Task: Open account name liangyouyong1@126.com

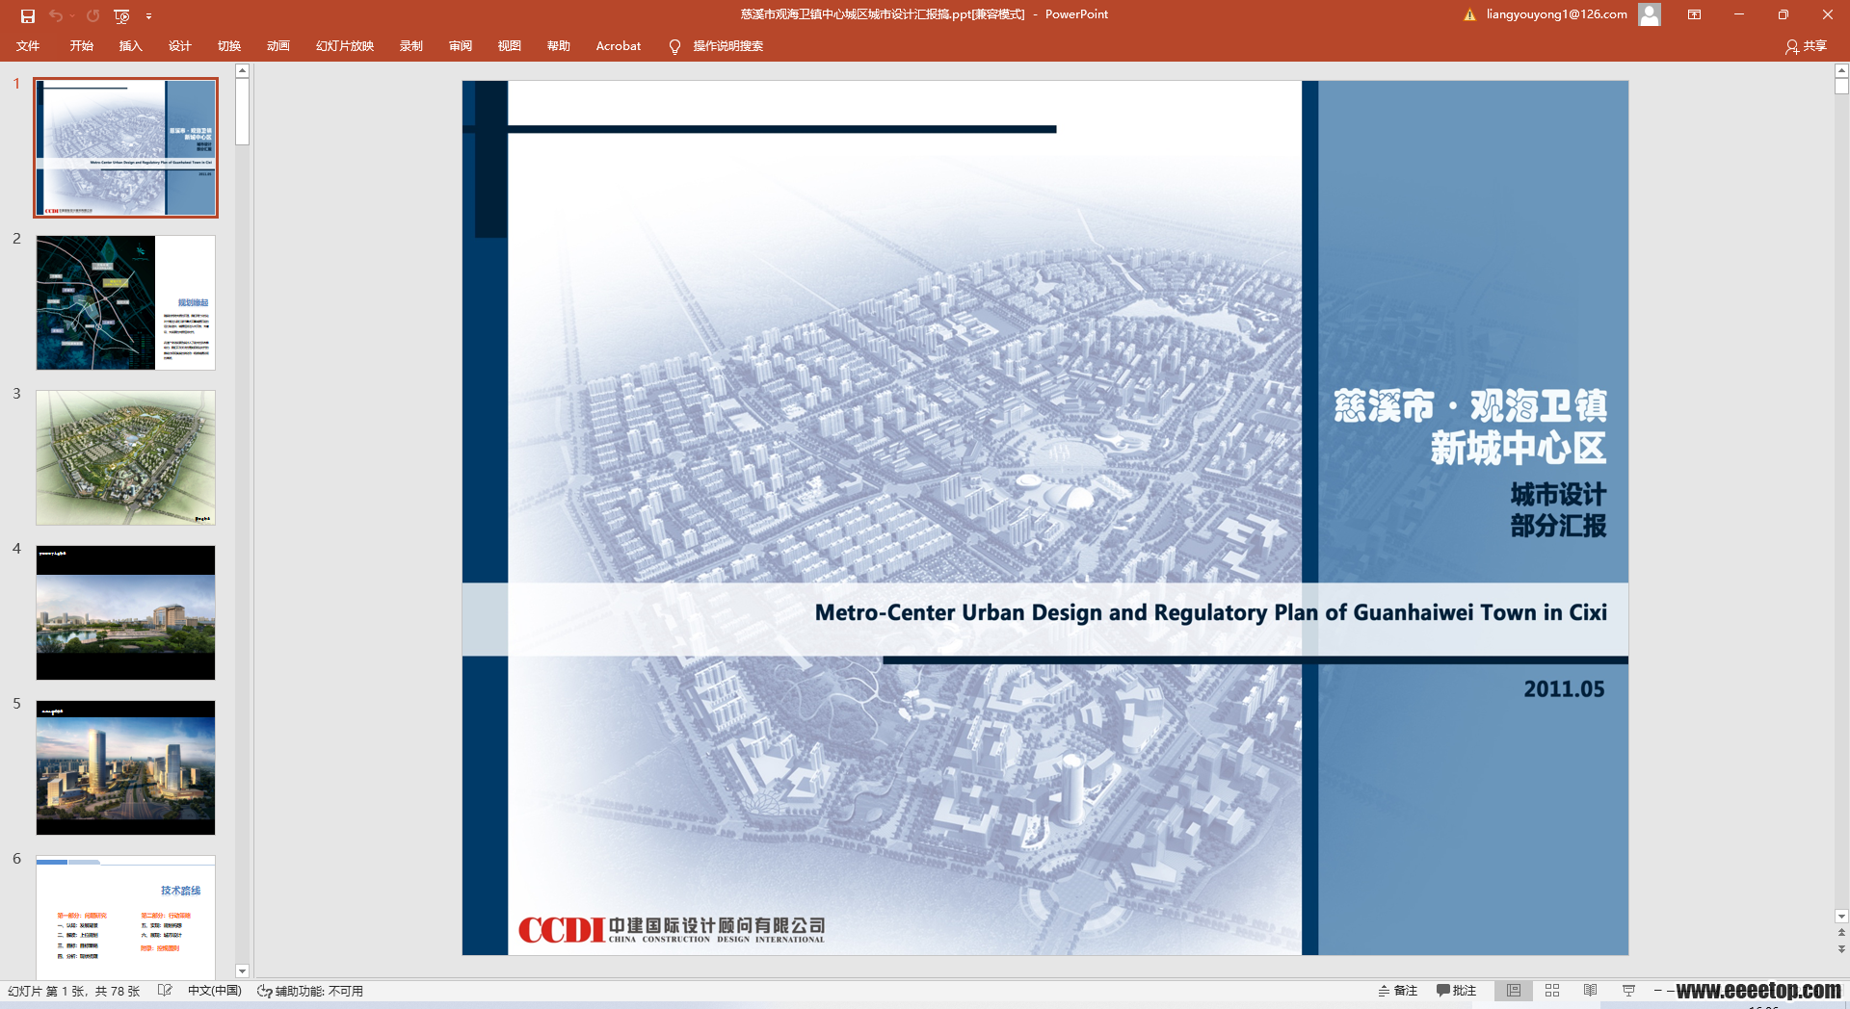Action: pos(1556,14)
